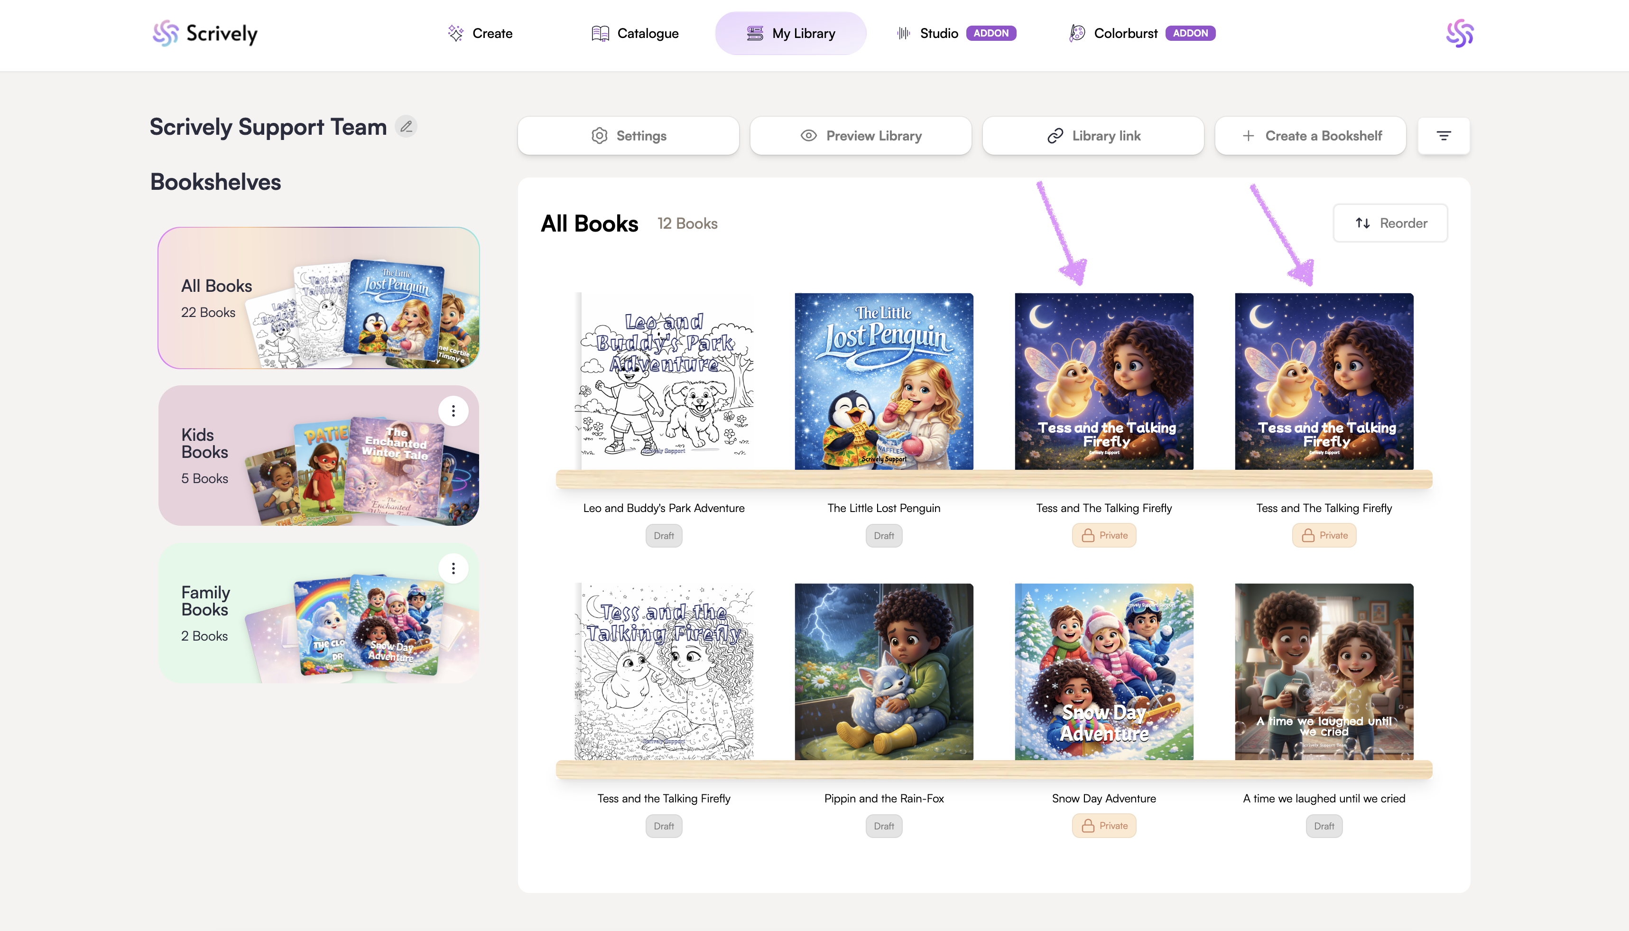Open the filter lines icon button

click(1443, 136)
